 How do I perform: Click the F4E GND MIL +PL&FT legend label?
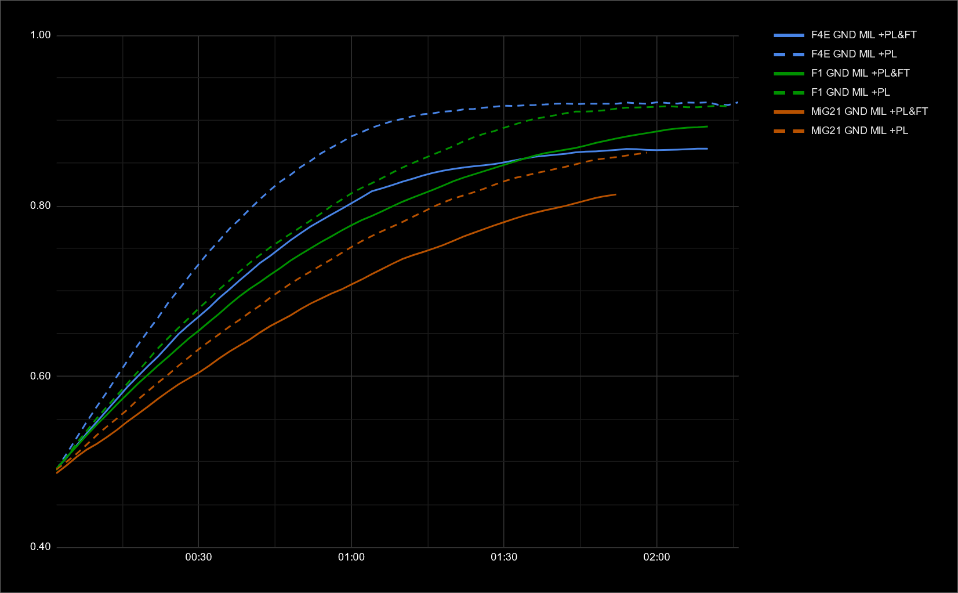(863, 35)
